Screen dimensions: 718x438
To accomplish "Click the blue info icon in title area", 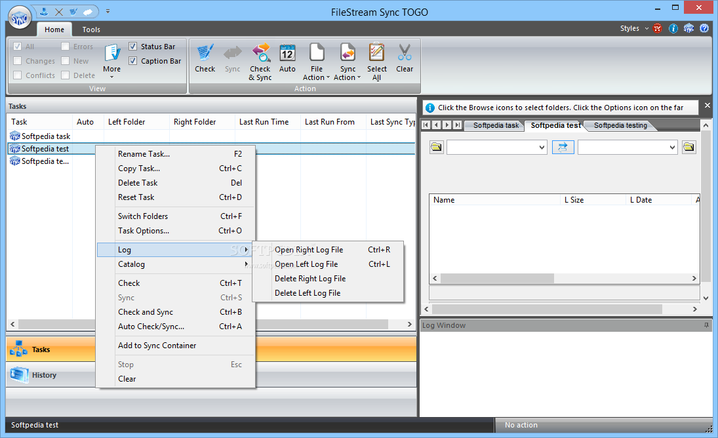I will click(x=673, y=28).
